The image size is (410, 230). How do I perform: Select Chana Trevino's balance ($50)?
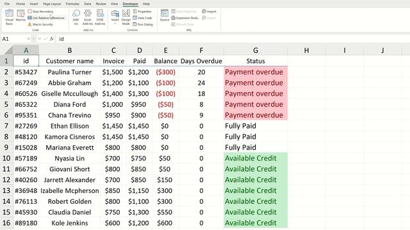pos(165,115)
